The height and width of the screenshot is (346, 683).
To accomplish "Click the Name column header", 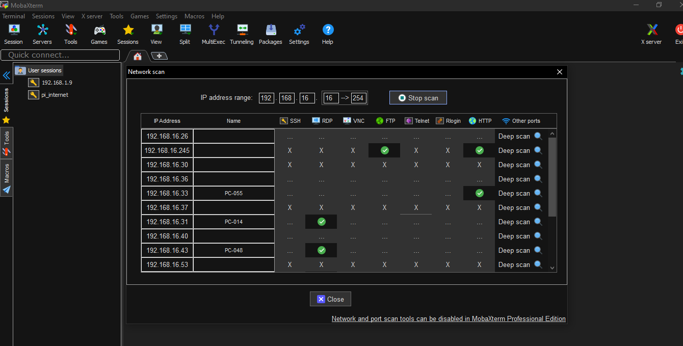I will tap(234, 121).
